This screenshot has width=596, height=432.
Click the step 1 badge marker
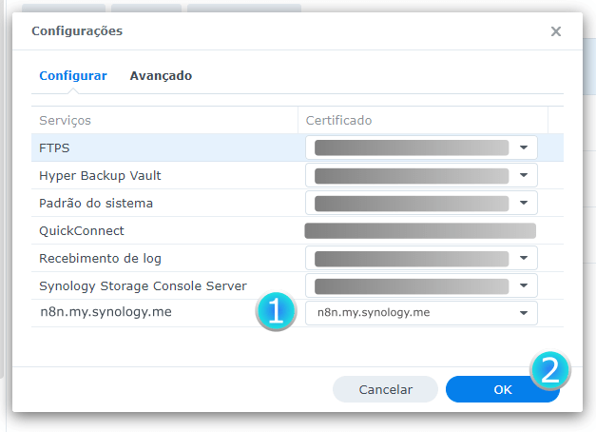(x=276, y=312)
